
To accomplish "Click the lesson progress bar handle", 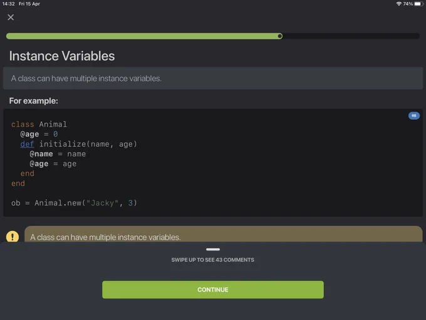I will (x=280, y=36).
